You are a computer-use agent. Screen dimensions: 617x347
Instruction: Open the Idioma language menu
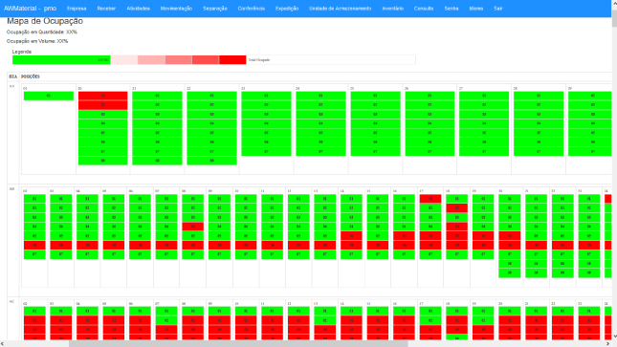(x=476, y=9)
